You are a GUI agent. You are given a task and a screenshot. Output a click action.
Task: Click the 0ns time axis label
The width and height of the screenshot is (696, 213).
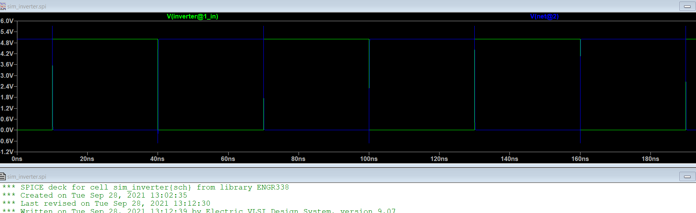tap(17, 159)
